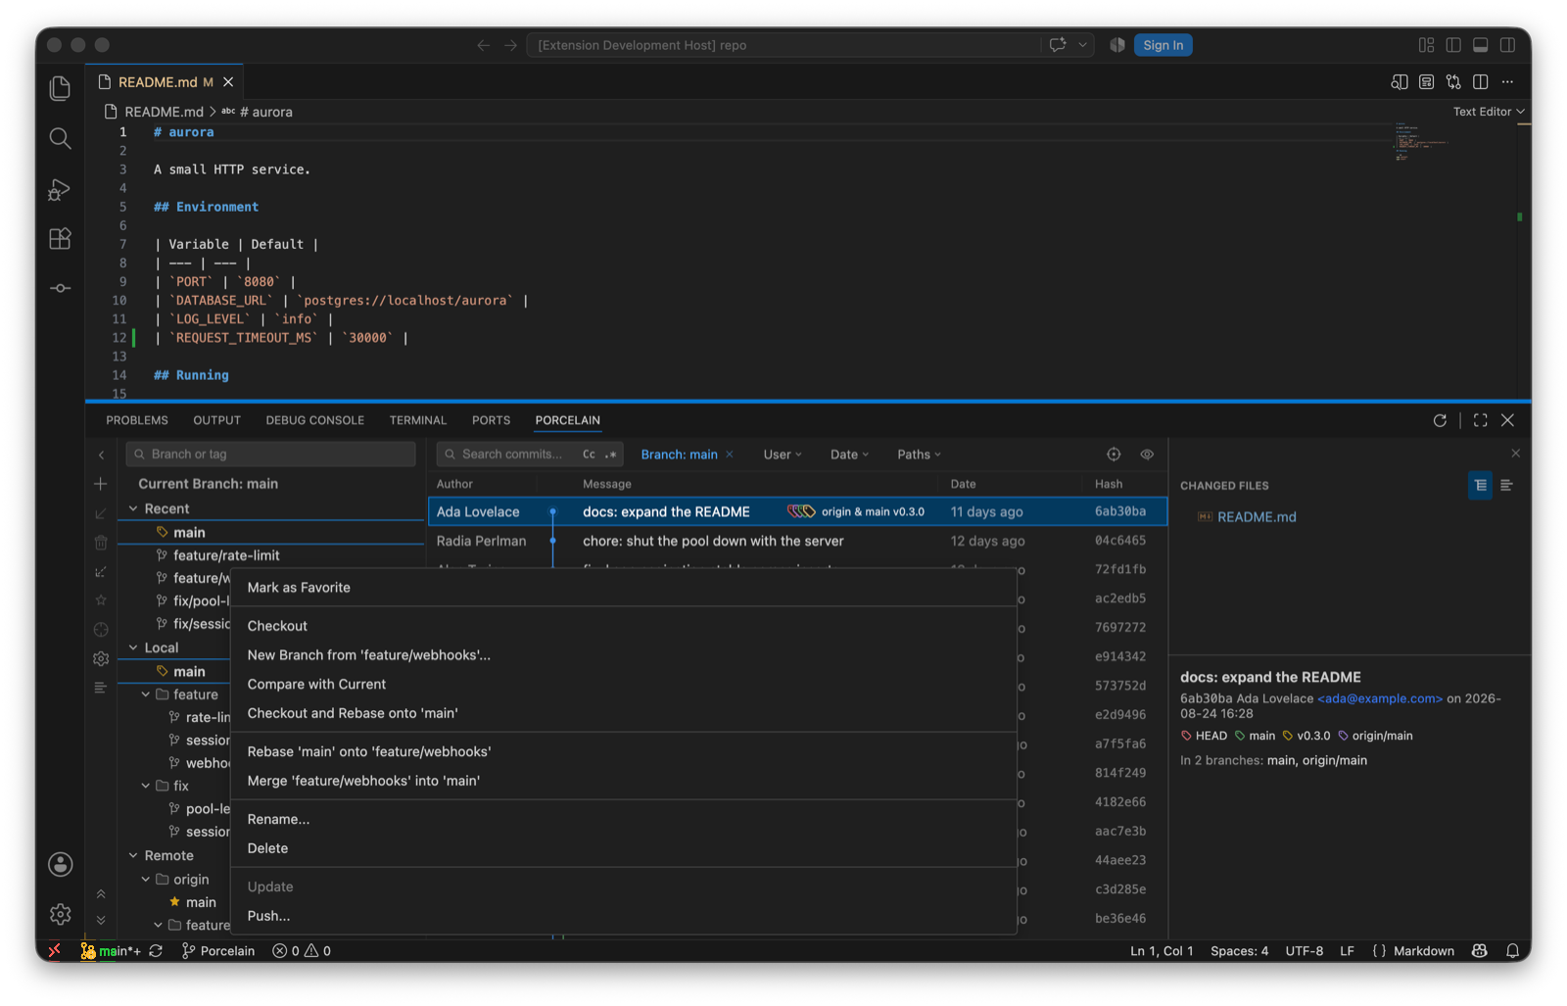Open the git commit icon view in activity bar

(x=60, y=288)
